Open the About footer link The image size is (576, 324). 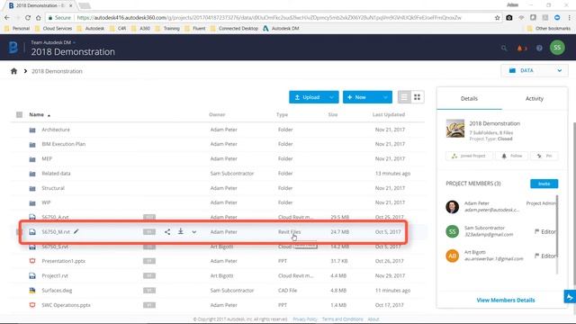point(373,319)
